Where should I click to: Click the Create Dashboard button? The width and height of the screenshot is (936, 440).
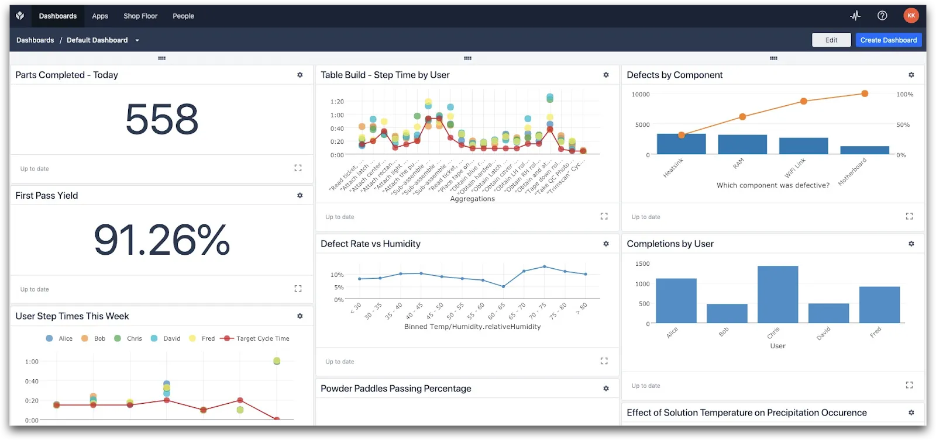tap(889, 40)
